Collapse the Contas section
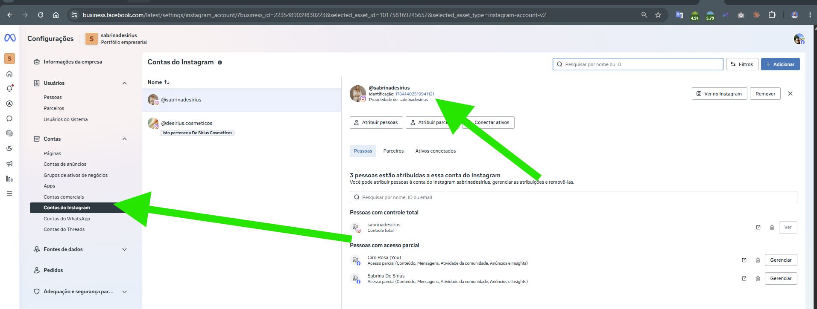Image resolution: width=817 pixels, height=309 pixels. click(x=124, y=139)
